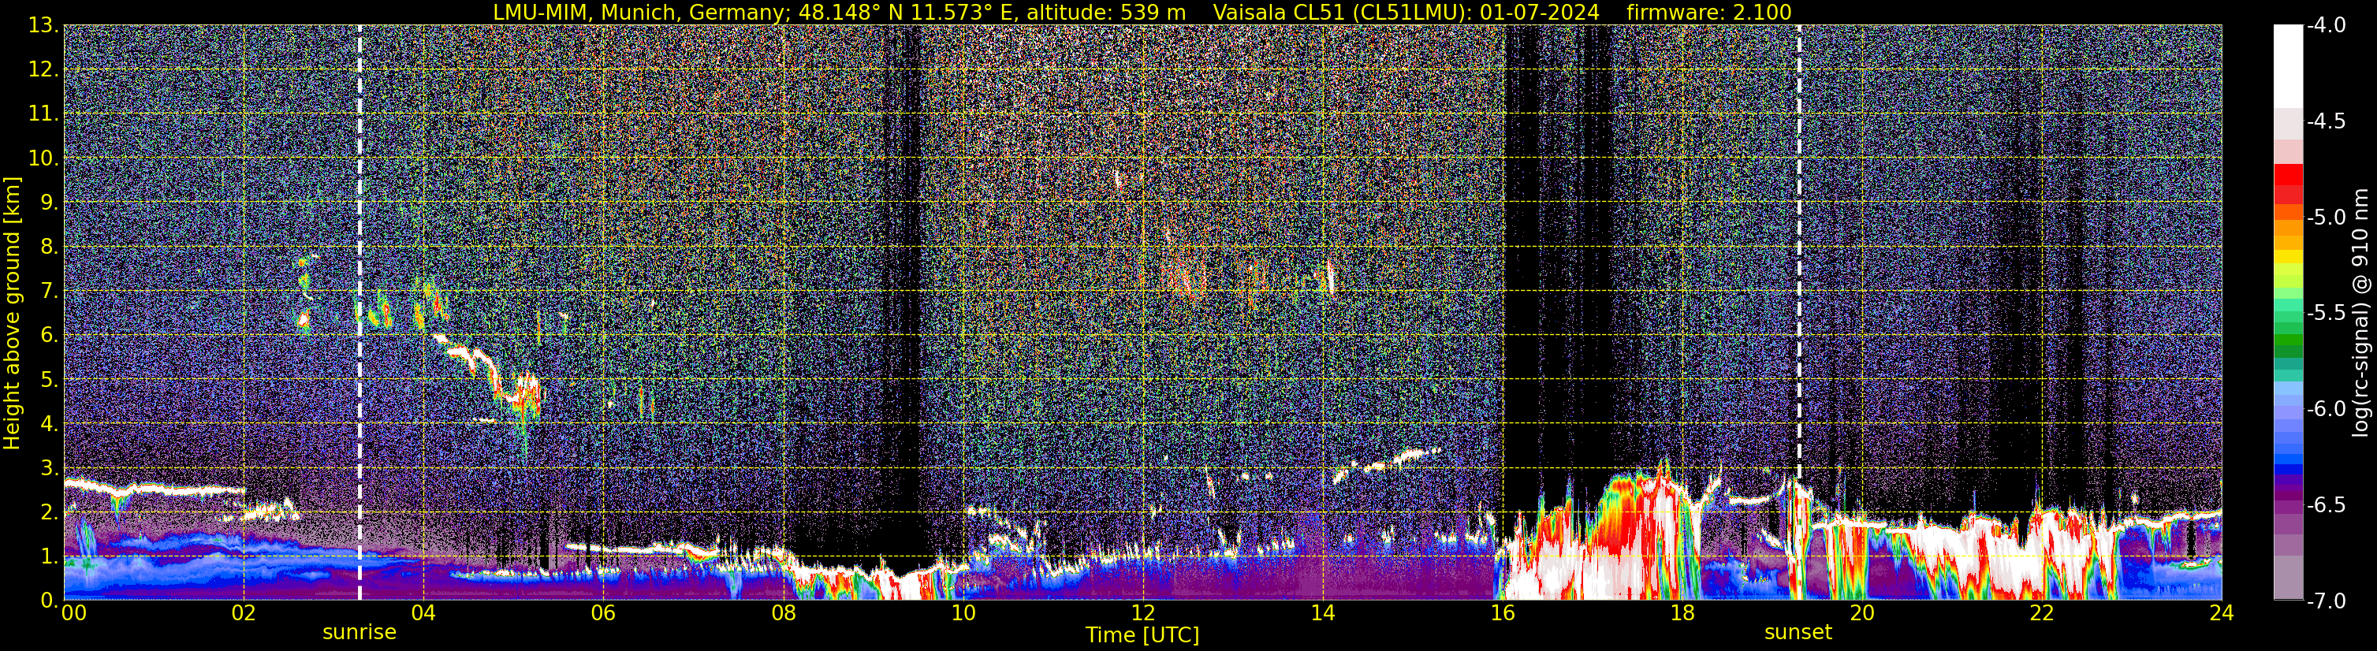
Task: Click the '3.' height tick label
Action: (x=49, y=468)
